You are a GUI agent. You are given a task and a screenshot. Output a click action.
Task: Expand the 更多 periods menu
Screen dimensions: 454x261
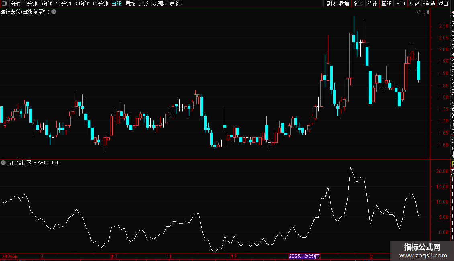177,4
